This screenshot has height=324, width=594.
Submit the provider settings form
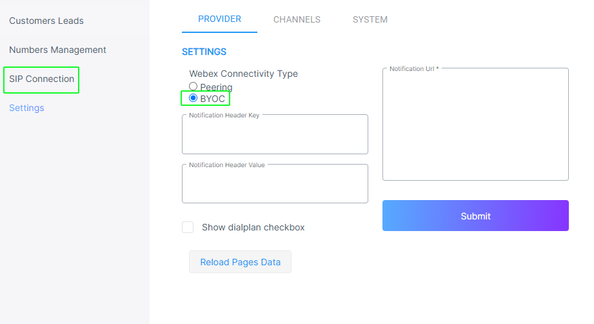(x=475, y=216)
